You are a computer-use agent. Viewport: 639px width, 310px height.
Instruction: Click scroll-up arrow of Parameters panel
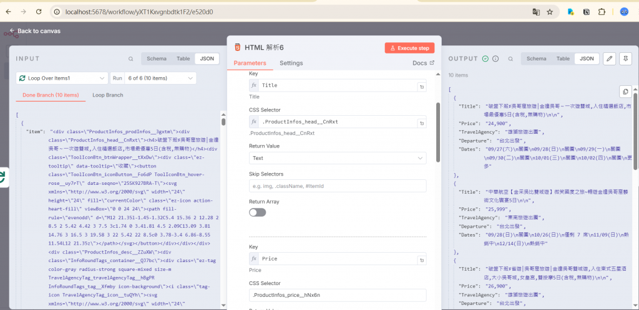point(438,74)
